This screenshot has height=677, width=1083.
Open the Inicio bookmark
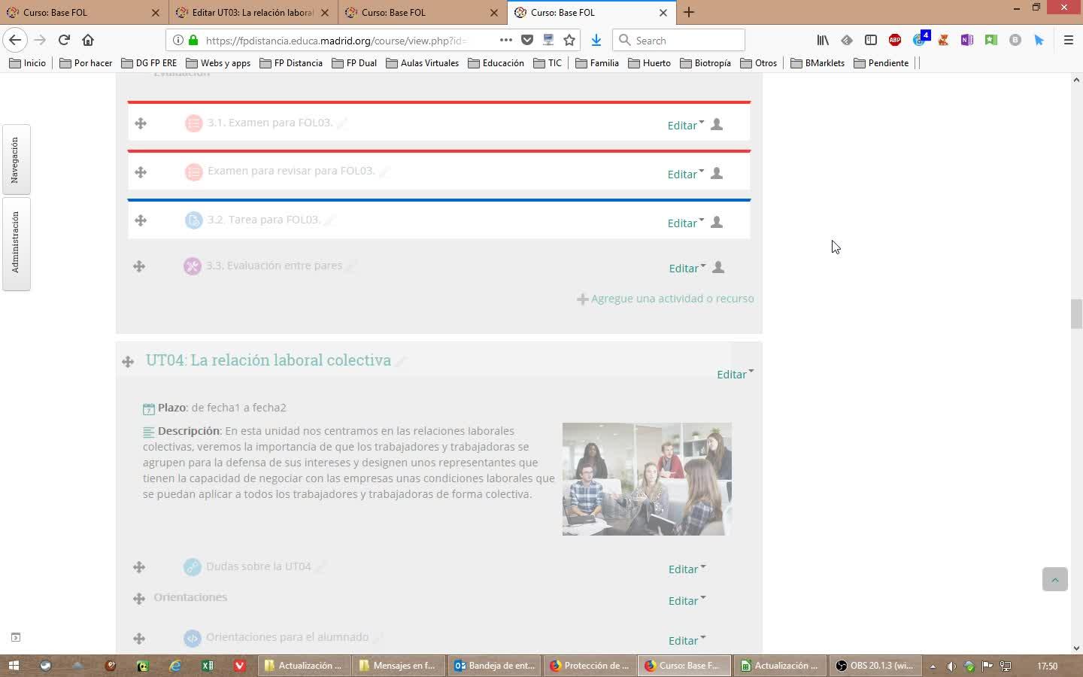click(x=27, y=62)
